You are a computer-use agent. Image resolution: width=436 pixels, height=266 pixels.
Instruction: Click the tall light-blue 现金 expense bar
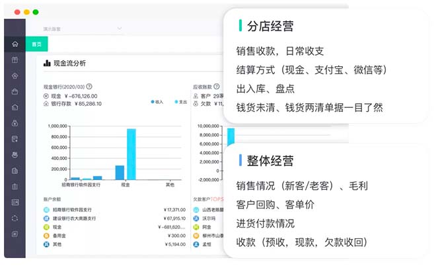click(131, 154)
